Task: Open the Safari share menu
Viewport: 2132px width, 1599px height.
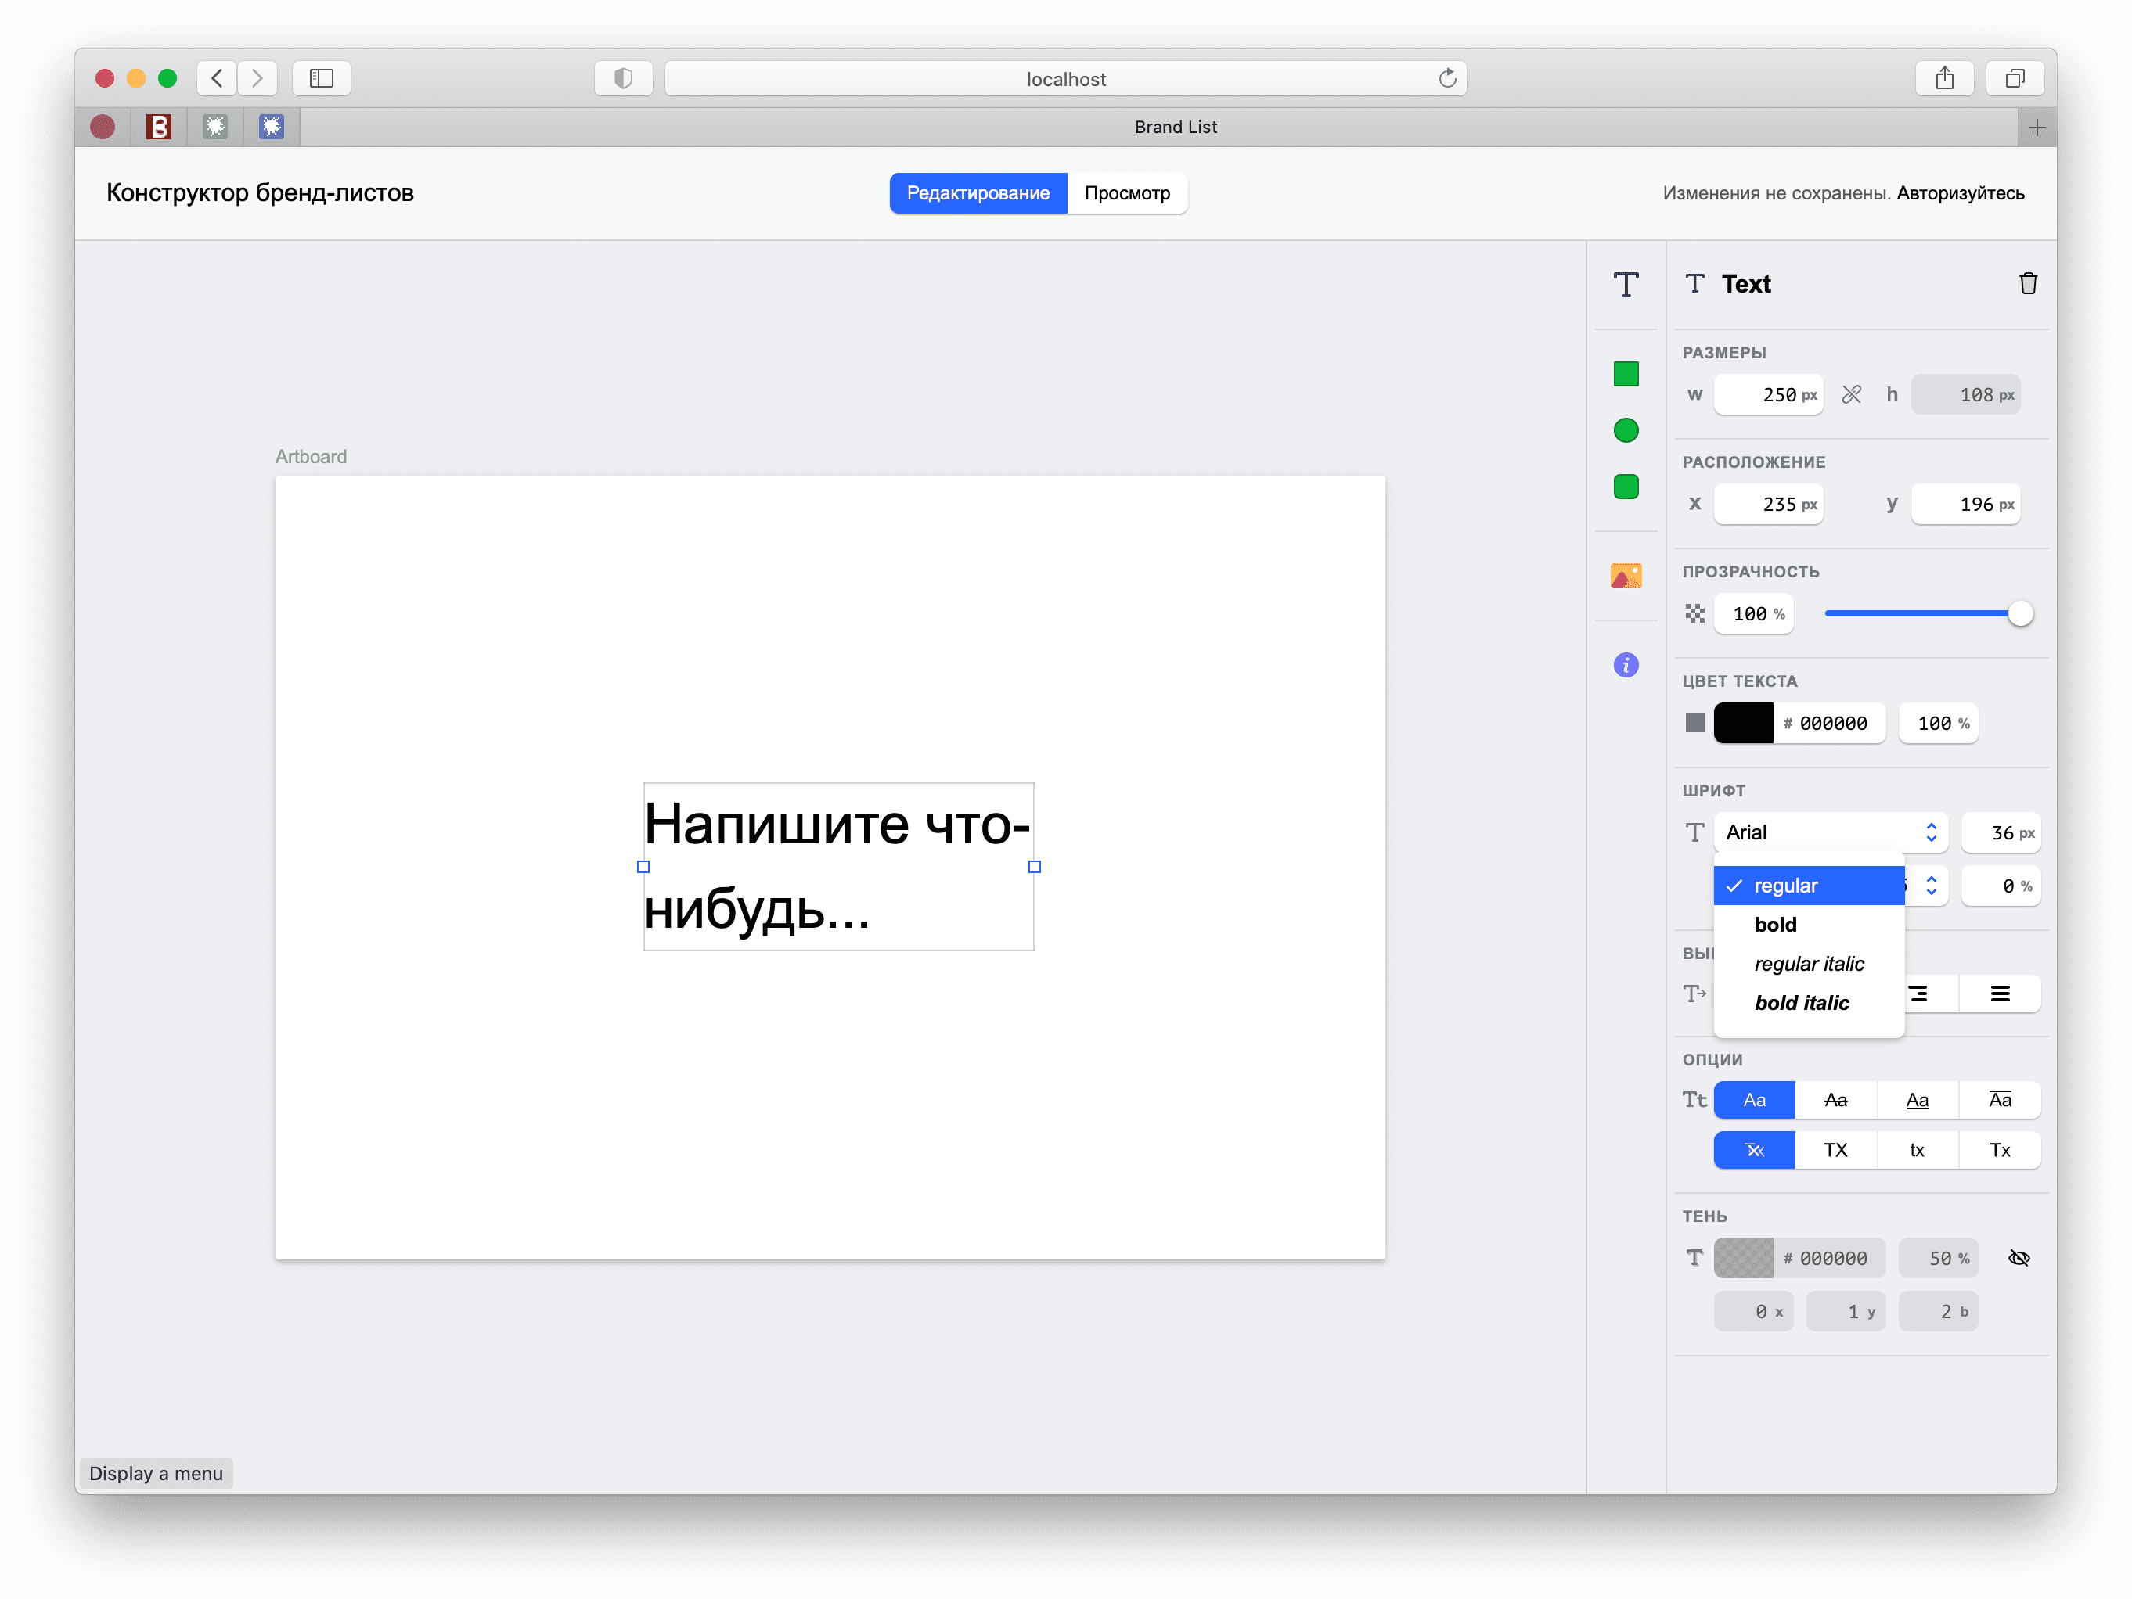Action: tap(1944, 78)
